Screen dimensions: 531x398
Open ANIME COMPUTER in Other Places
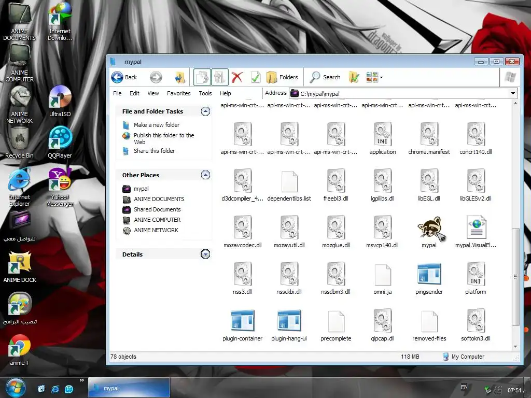(157, 220)
